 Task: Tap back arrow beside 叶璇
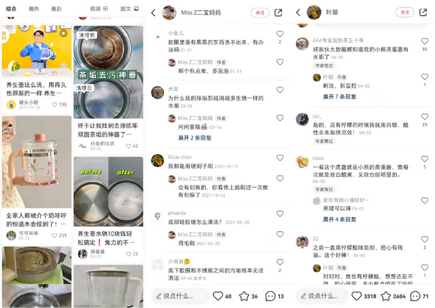click(x=298, y=12)
